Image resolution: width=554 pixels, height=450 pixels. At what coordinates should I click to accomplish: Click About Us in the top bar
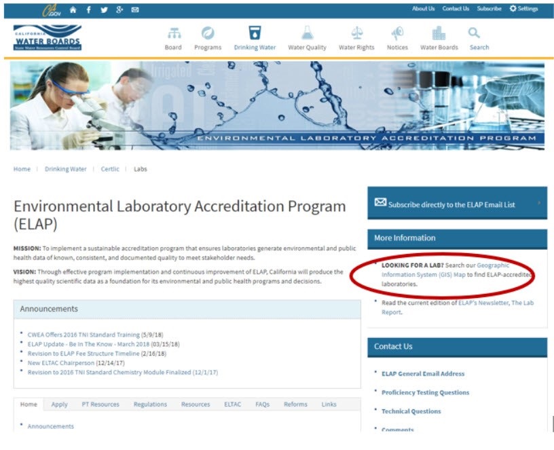(x=423, y=8)
